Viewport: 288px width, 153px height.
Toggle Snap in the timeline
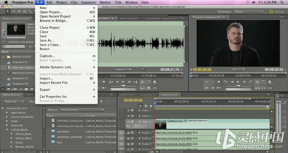(x=140, y=106)
